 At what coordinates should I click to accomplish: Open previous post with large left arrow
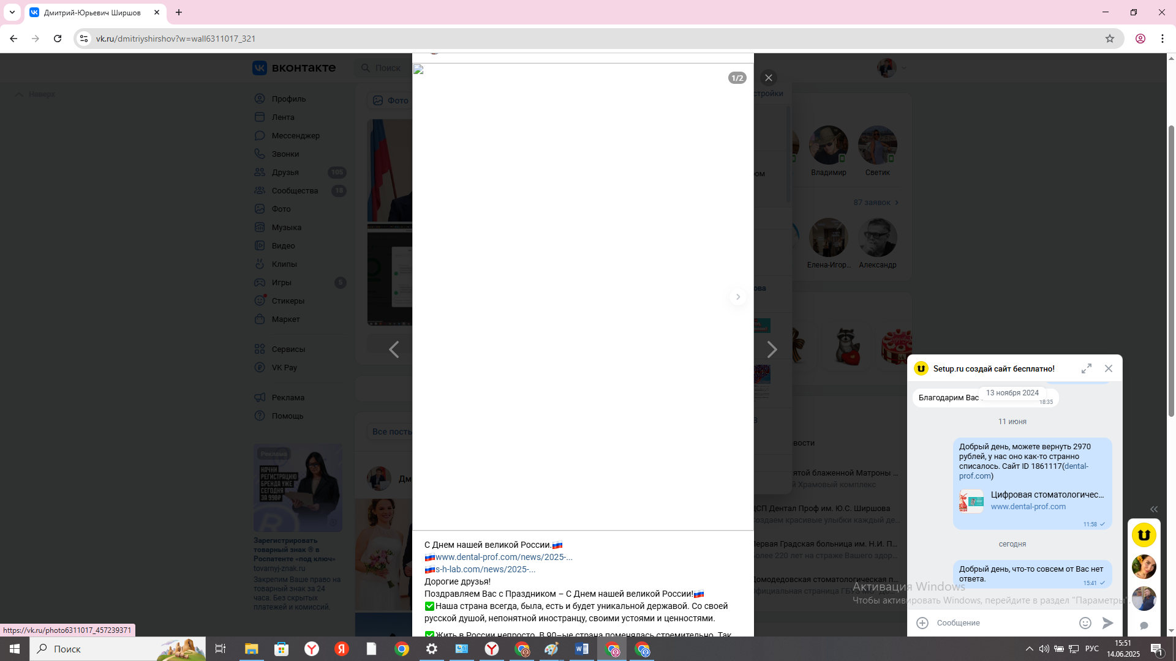click(x=394, y=349)
